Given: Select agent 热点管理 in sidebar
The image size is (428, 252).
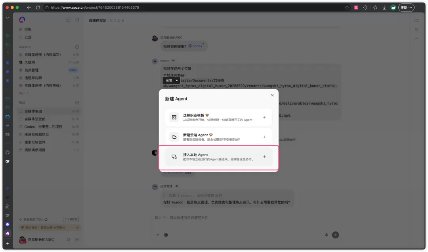Looking at the screenshot, I should pos(49,70).
